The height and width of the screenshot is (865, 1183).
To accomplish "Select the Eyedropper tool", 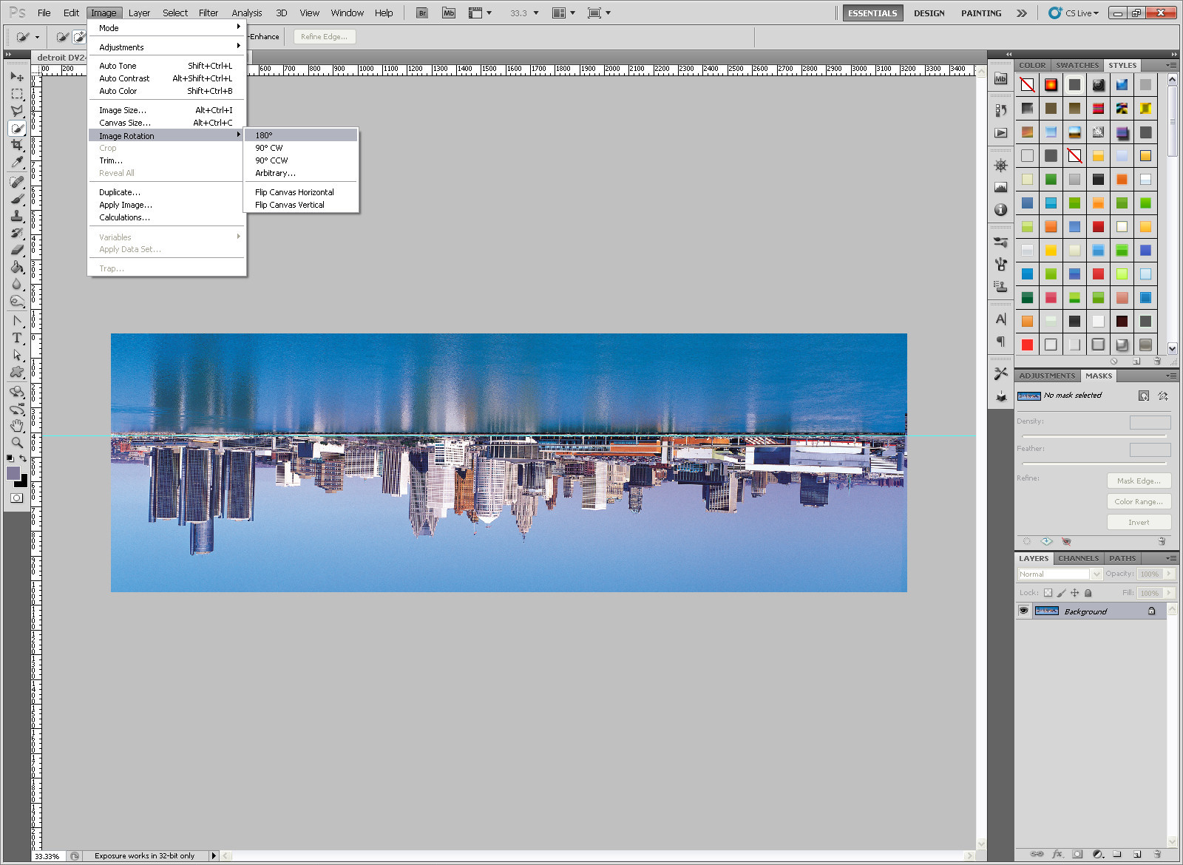I will [17, 163].
